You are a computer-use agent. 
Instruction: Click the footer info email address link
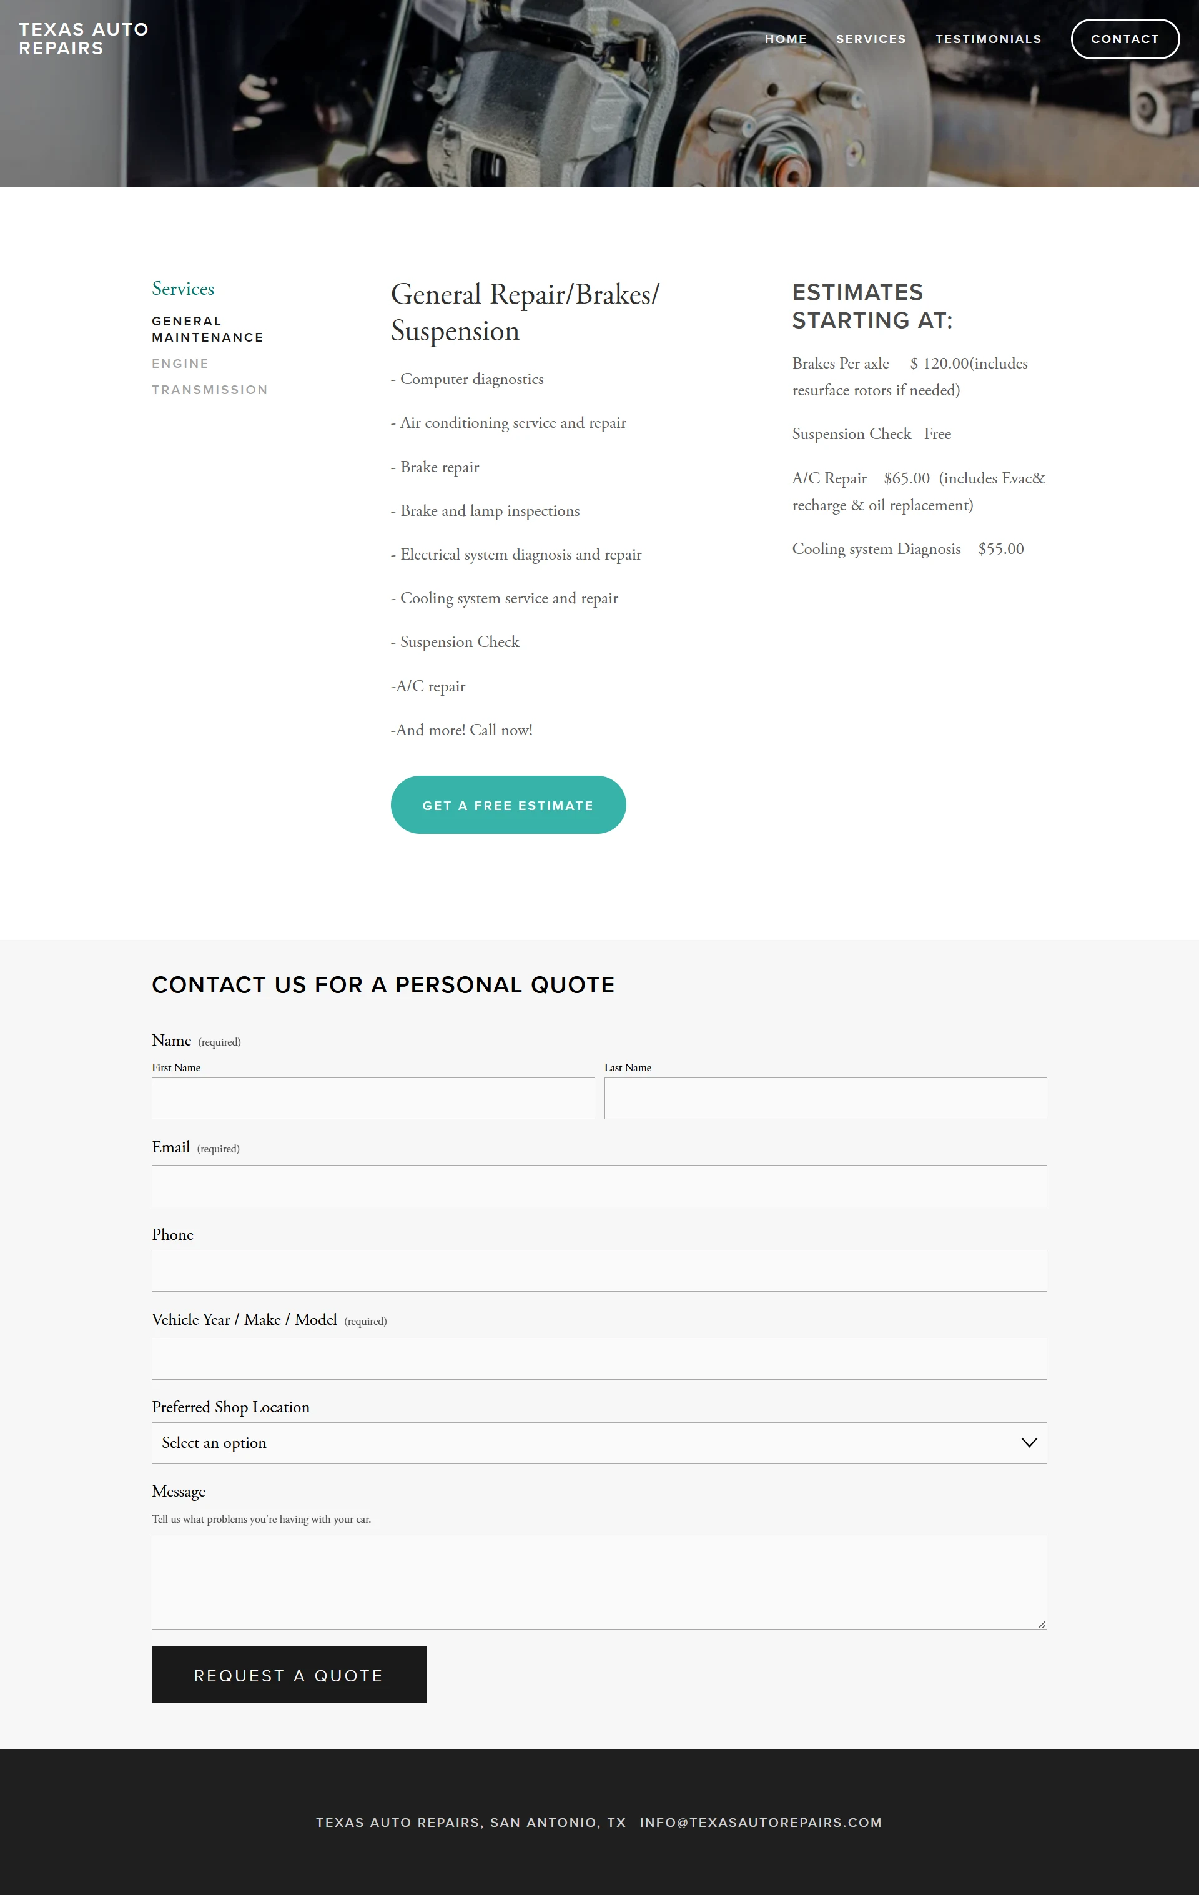tap(760, 1822)
